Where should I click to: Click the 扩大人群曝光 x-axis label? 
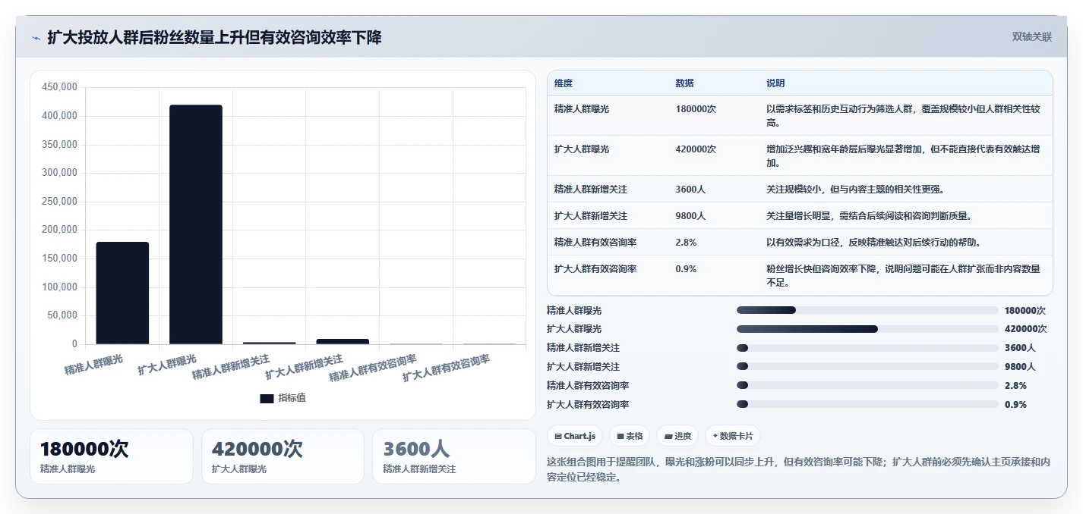coord(167,365)
